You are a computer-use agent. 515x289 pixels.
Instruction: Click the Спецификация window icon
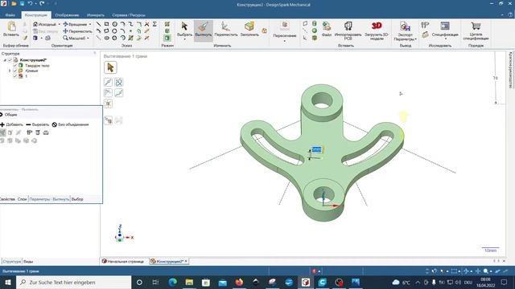445,26
